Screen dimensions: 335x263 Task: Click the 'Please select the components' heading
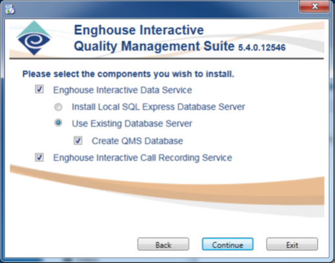point(128,74)
